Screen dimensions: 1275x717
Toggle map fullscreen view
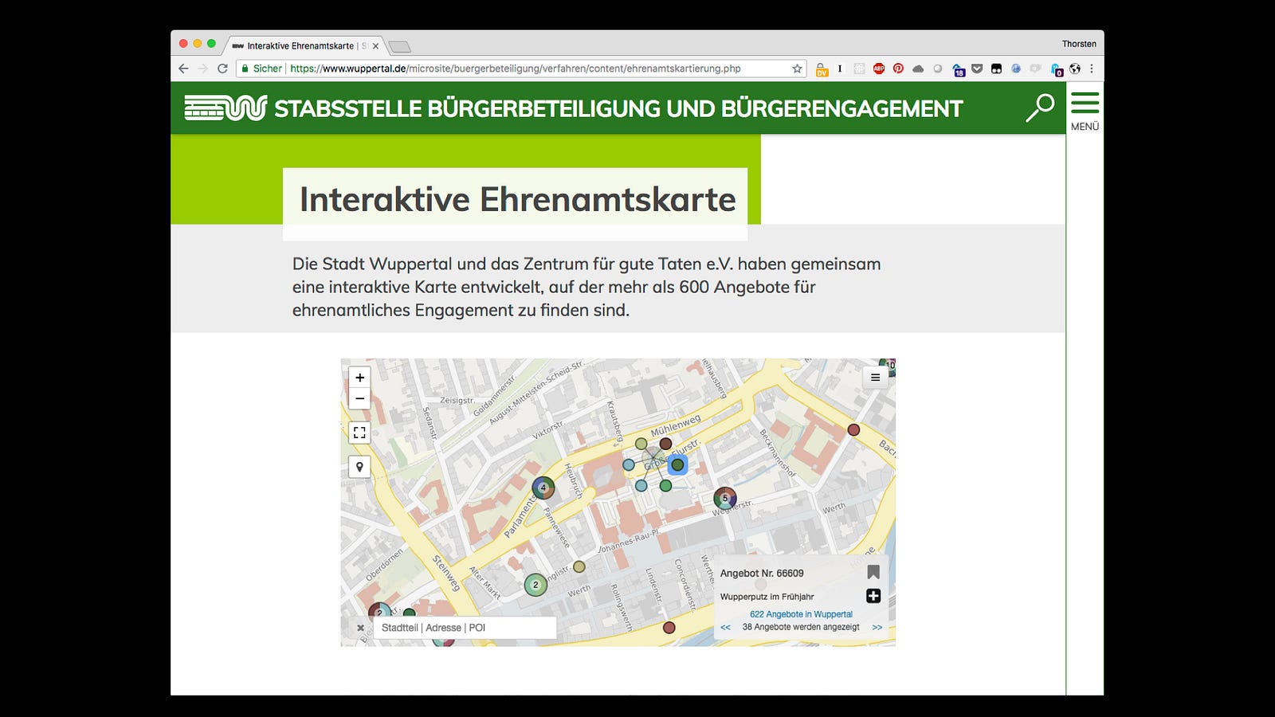coord(359,433)
